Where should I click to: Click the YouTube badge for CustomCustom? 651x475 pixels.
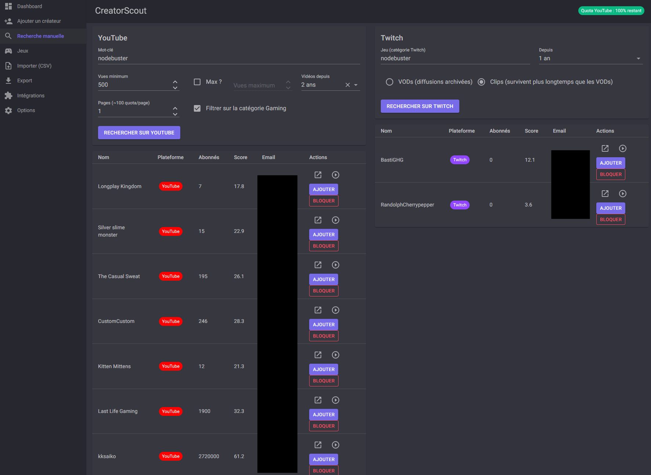point(171,321)
